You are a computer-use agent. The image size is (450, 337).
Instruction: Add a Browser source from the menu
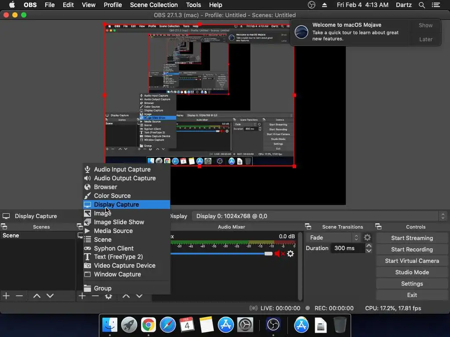tap(127, 187)
